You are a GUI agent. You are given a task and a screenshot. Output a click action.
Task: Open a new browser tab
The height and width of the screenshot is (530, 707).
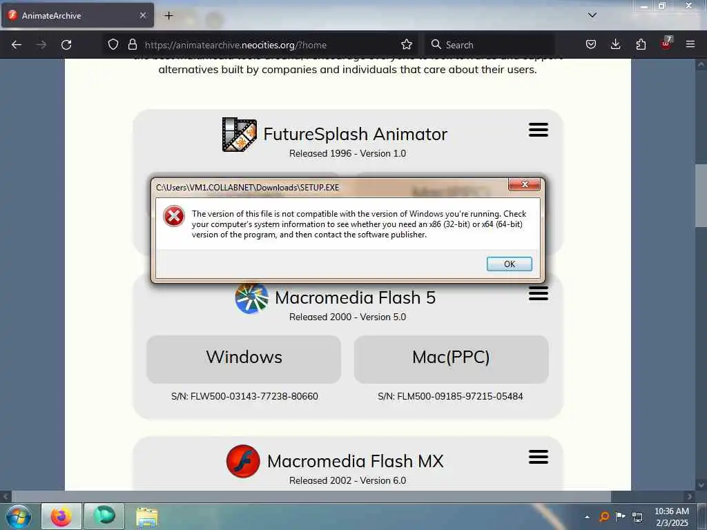point(168,16)
